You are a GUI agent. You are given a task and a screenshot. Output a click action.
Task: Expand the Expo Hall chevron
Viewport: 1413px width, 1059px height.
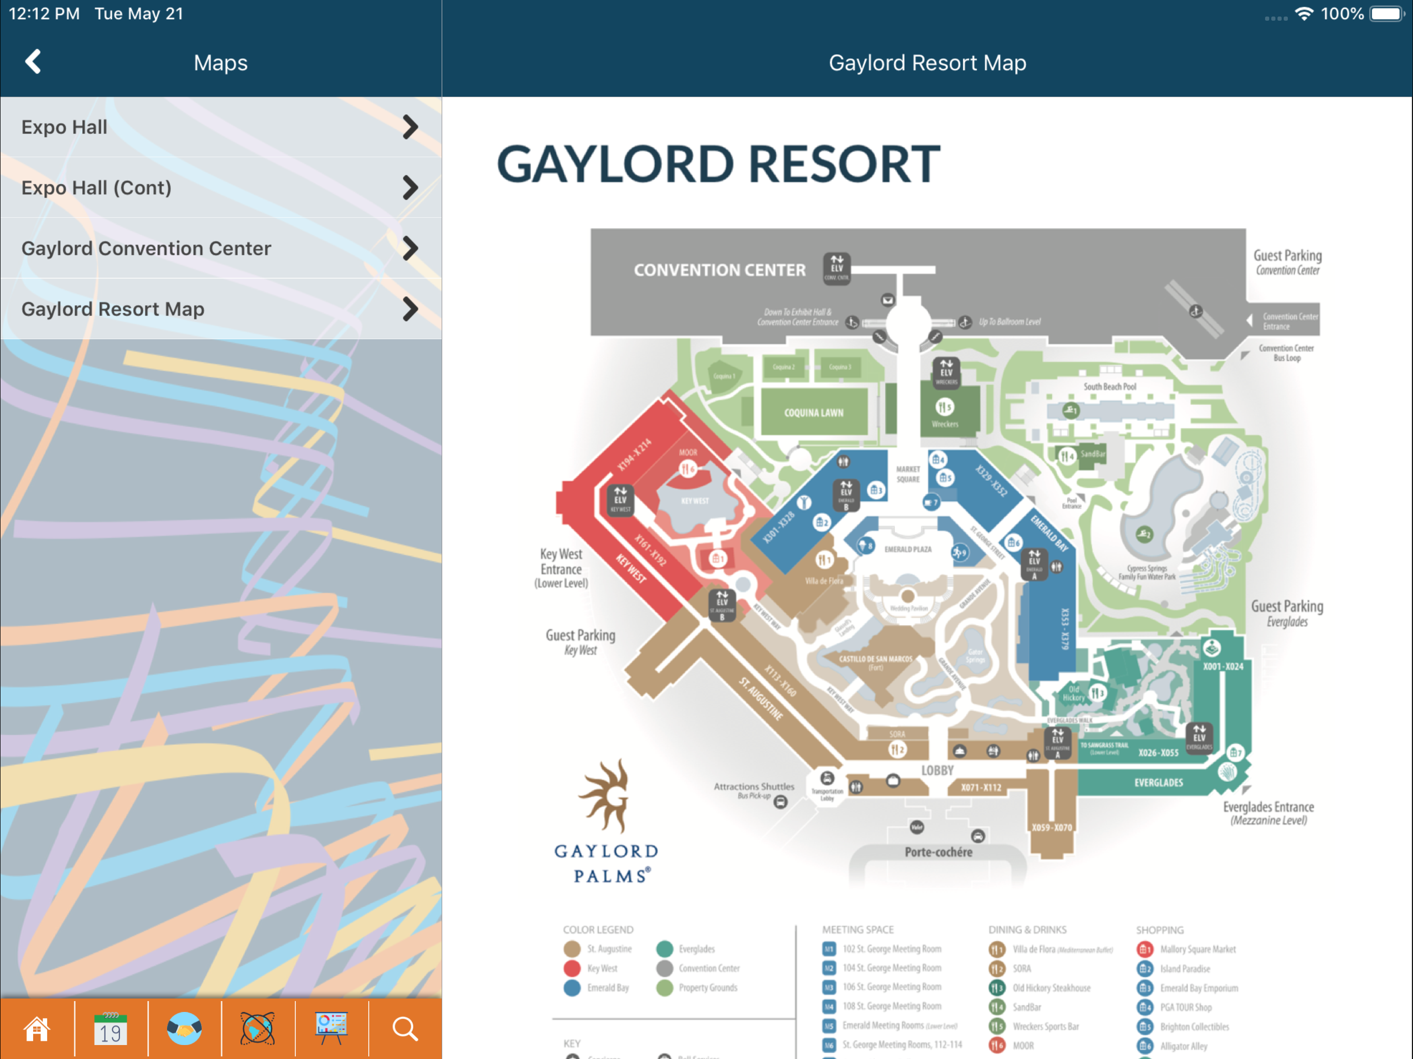click(x=411, y=127)
